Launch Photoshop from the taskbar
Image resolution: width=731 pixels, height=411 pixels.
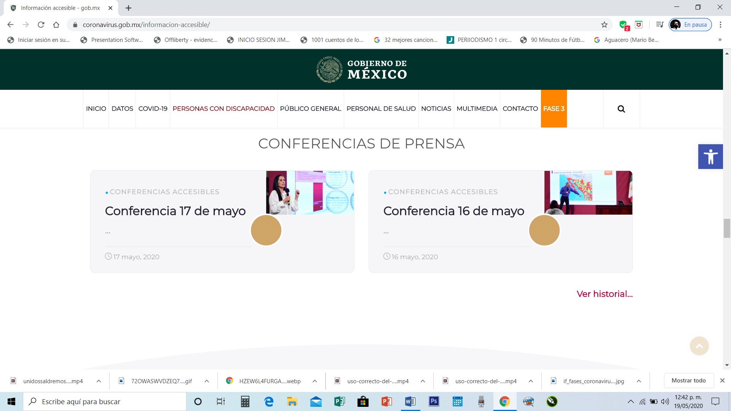click(434, 401)
